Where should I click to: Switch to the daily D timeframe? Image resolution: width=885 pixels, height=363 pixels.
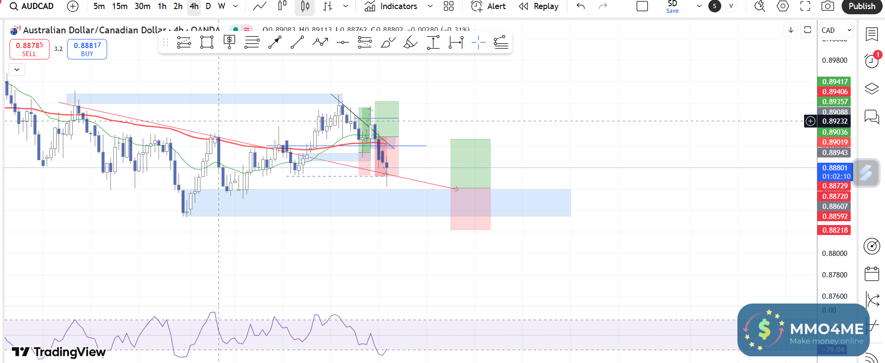coord(208,6)
